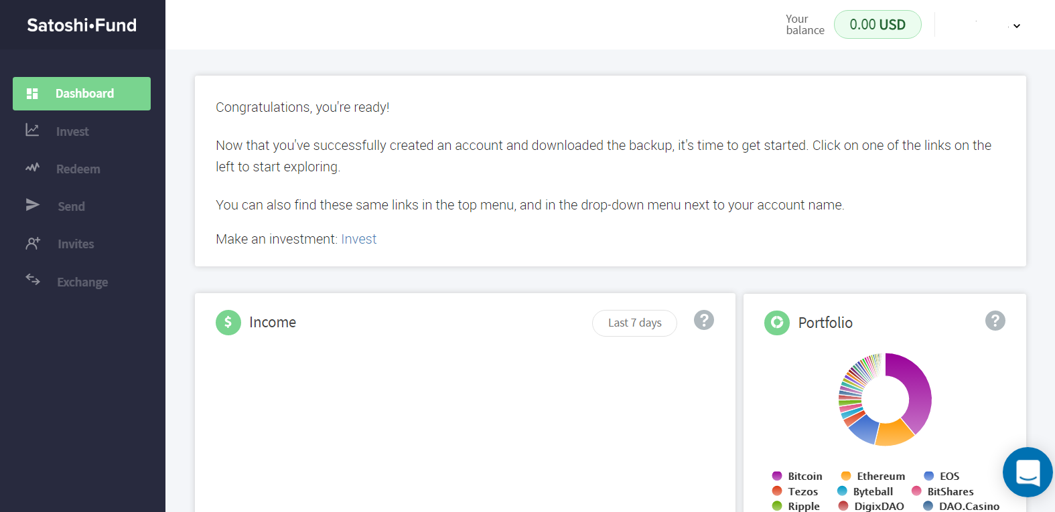
Task: Toggle the Bitcoin legend entry
Action: 797,477
